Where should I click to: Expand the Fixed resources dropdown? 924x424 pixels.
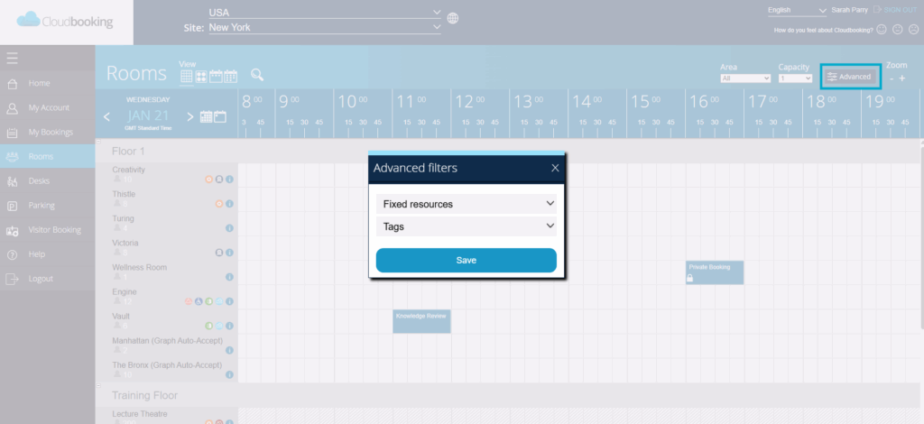(x=467, y=204)
